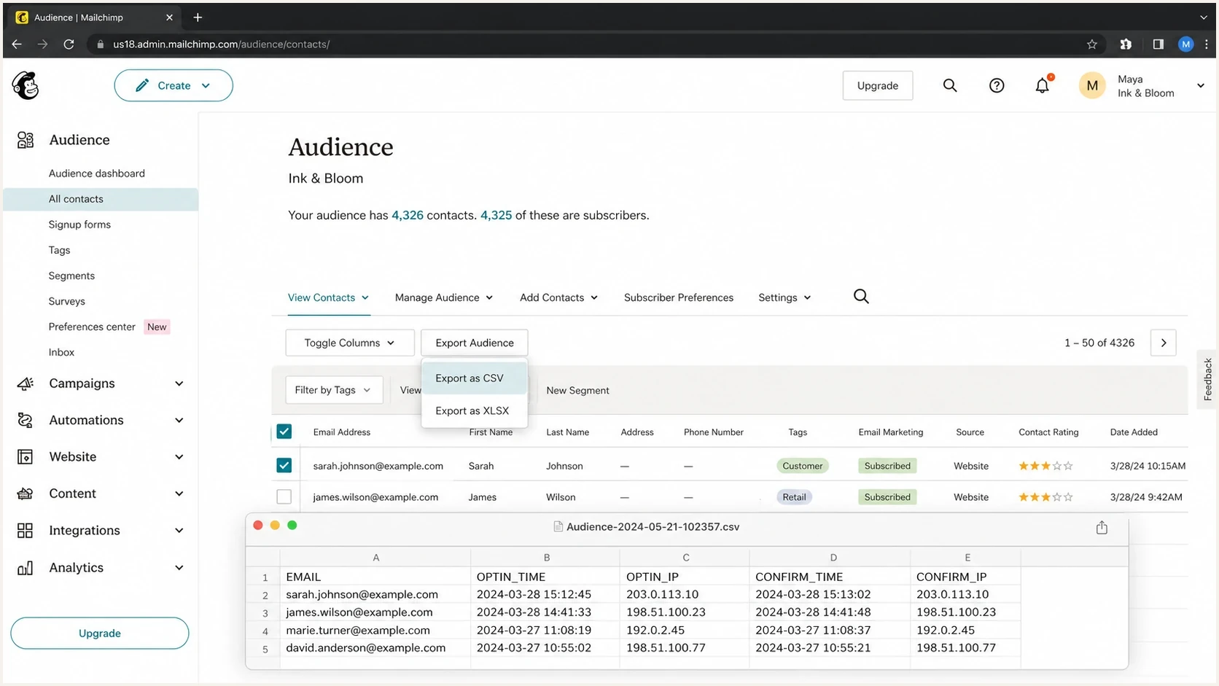The image size is (1219, 686).
Task: Open the account menu chevron
Action: tap(1200, 86)
